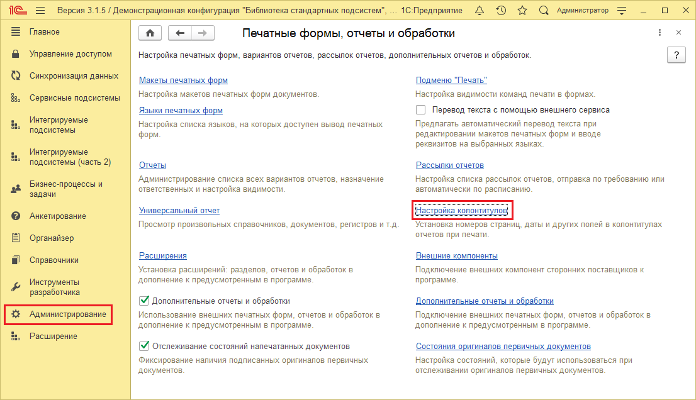The width and height of the screenshot is (696, 400).
Task: Click the lock icon for Управление доступом
Action: point(16,53)
